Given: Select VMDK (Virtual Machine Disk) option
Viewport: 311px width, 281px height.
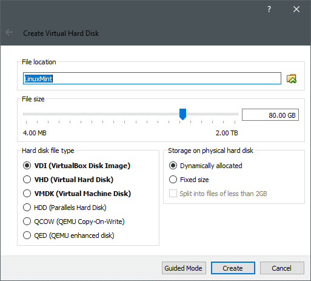Looking at the screenshot, I should [77, 194].
